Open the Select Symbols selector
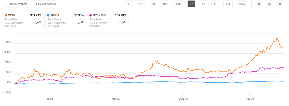Viewport: 289px width, 106px height. [16, 4]
